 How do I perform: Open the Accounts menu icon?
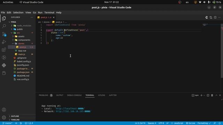(4, 110)
